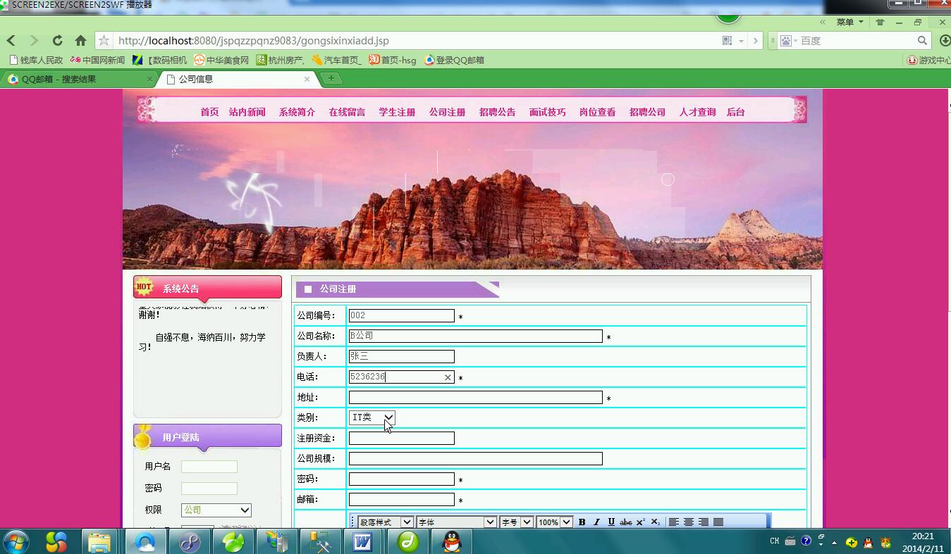Center text in the editor toolbar
The height and width of the screenshot is (554, 951).
(x=689, y=522)
